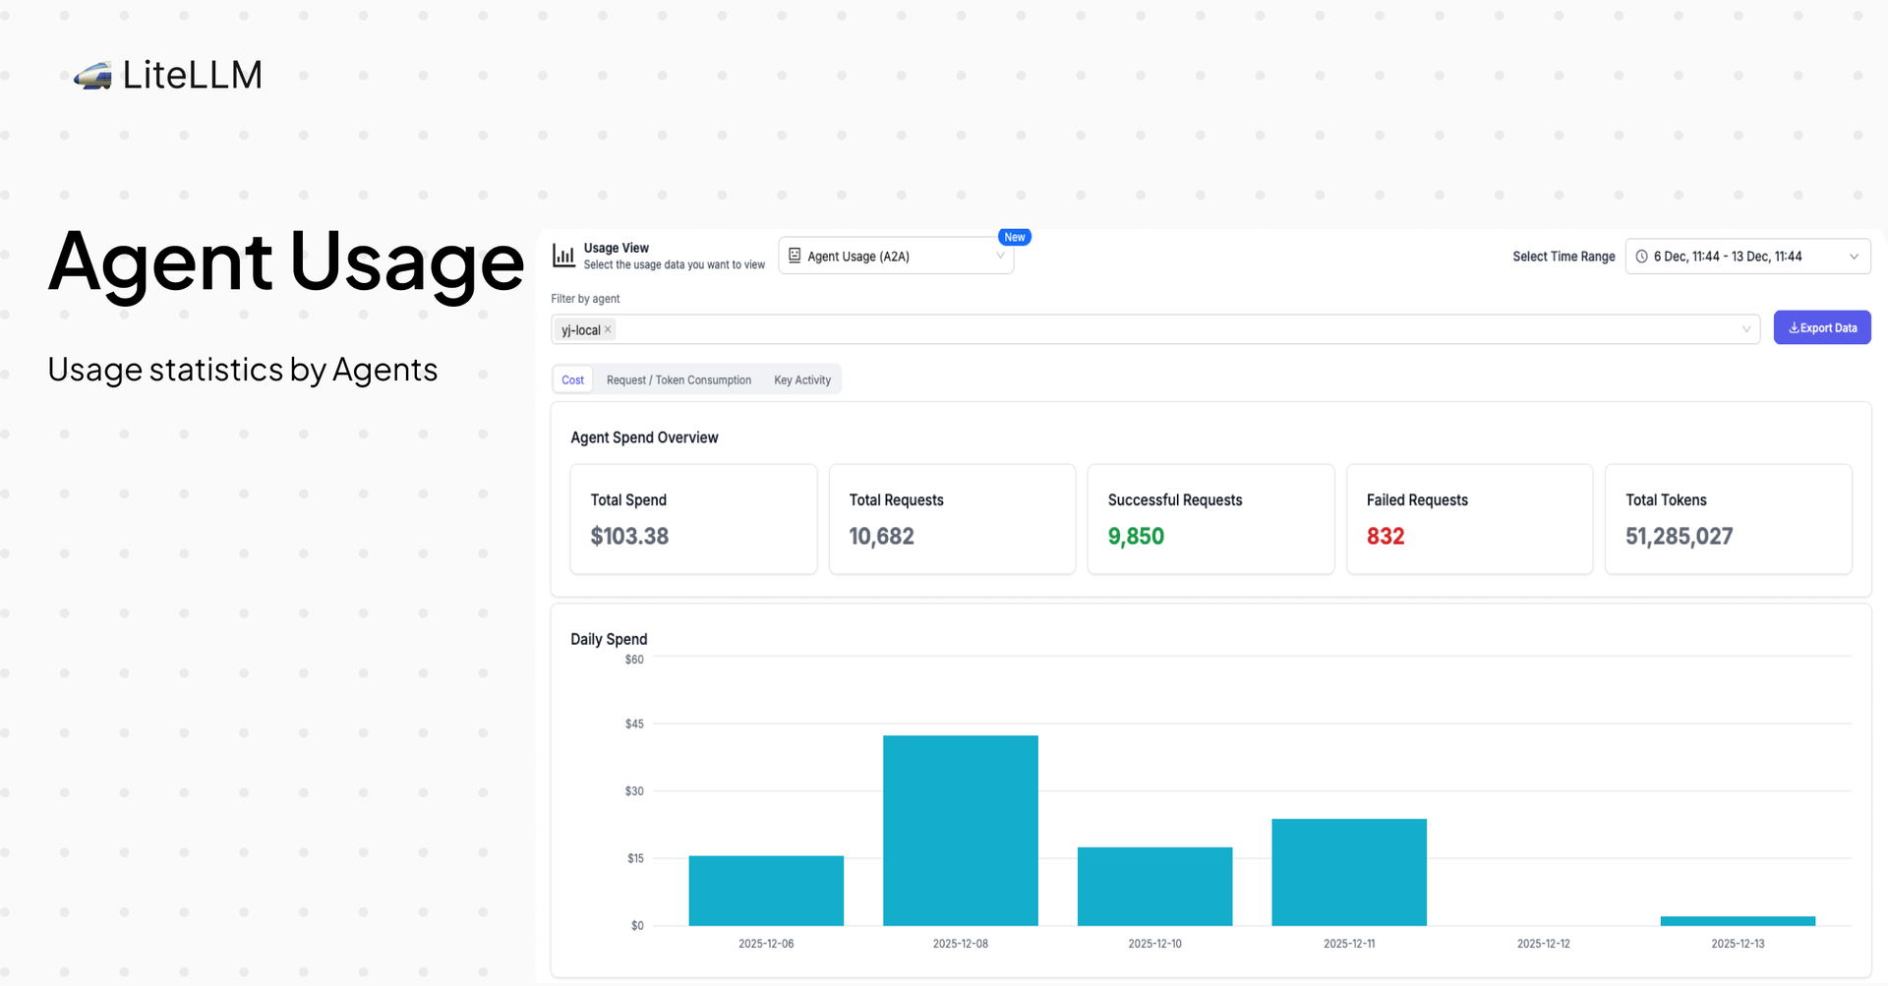Click the document icon in Agent Usage selector
The height and width of the screenshot is (986, 1888).
click(795, 256)
